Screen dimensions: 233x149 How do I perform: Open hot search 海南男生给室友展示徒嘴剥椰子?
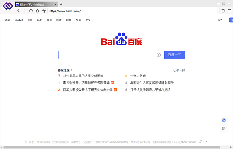pyautogui.click(x=152, y=83)
